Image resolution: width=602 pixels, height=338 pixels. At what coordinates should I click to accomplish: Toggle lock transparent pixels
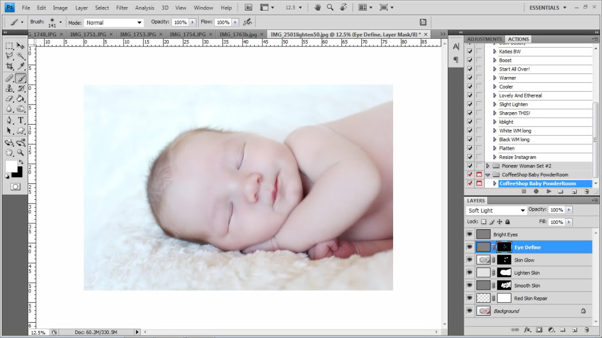pyautogui.click(x=484, y=222)
